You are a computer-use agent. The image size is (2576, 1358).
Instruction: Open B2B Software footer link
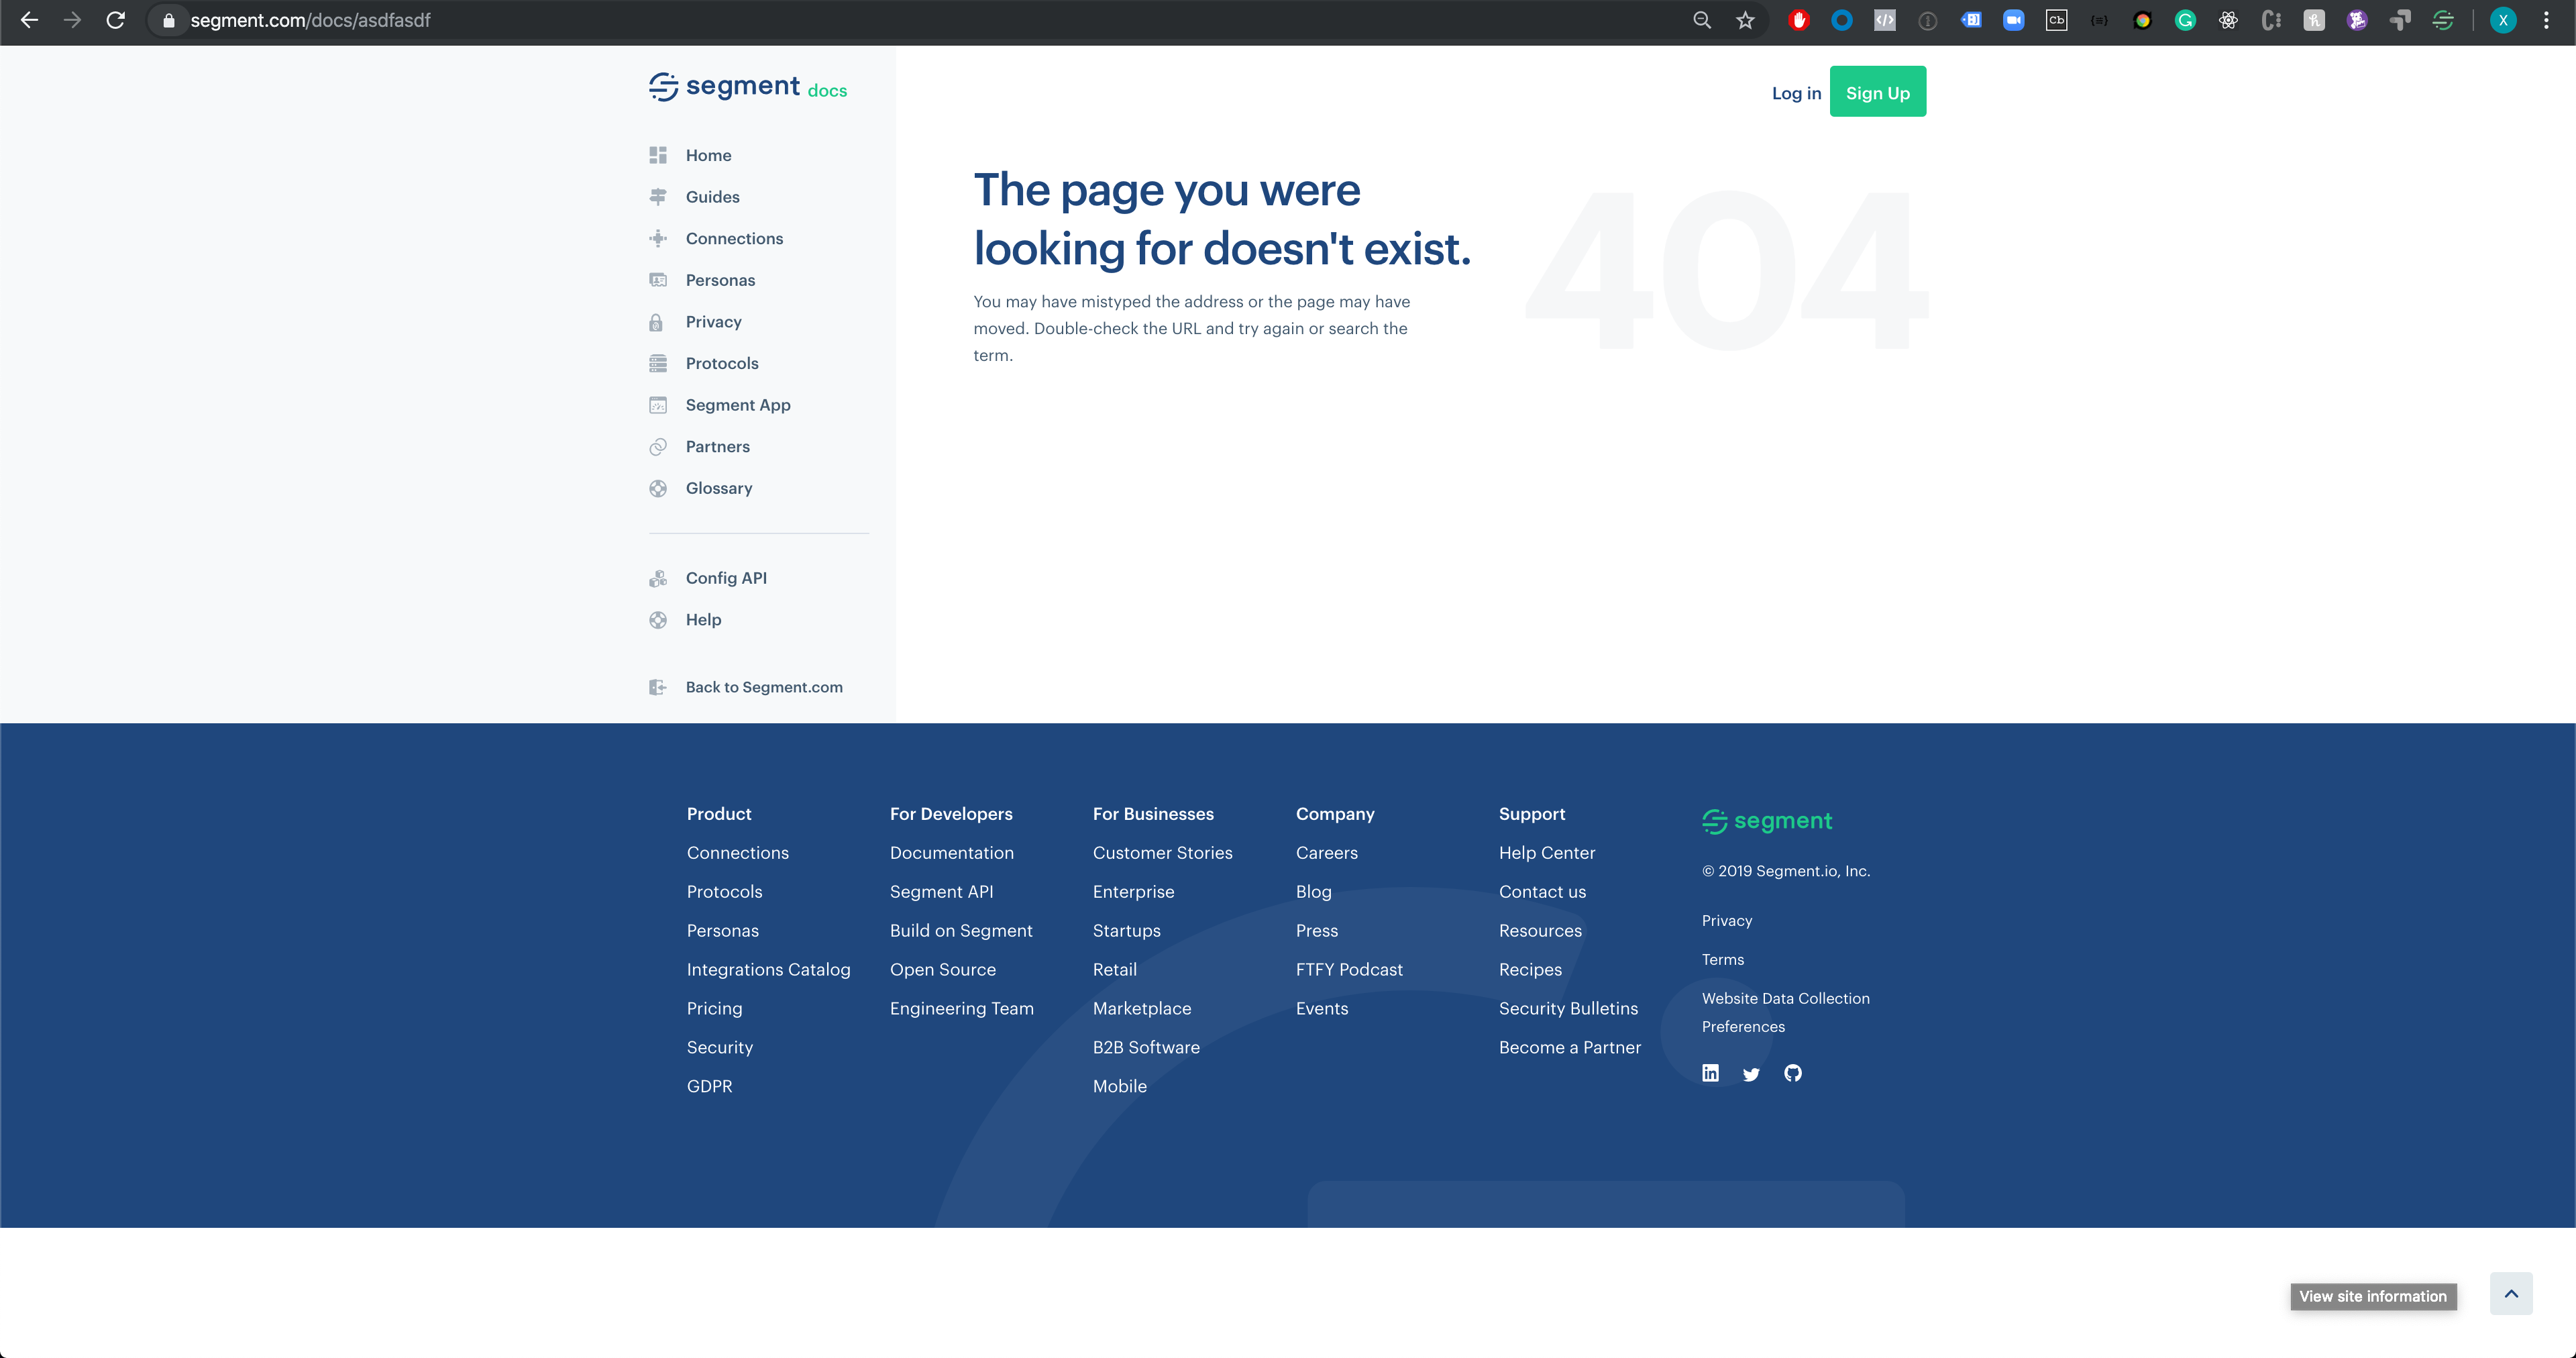pyautogui.click(x=1145, y=1048)
